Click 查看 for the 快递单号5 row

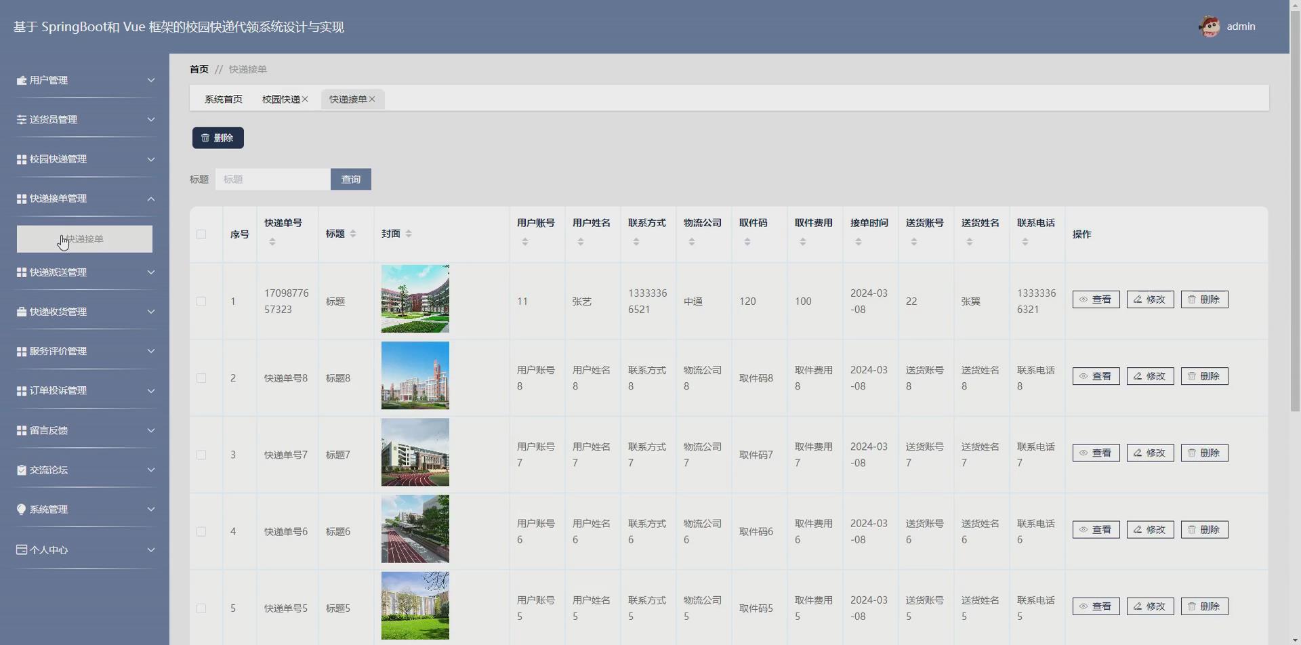click(x=1096, y=606)
